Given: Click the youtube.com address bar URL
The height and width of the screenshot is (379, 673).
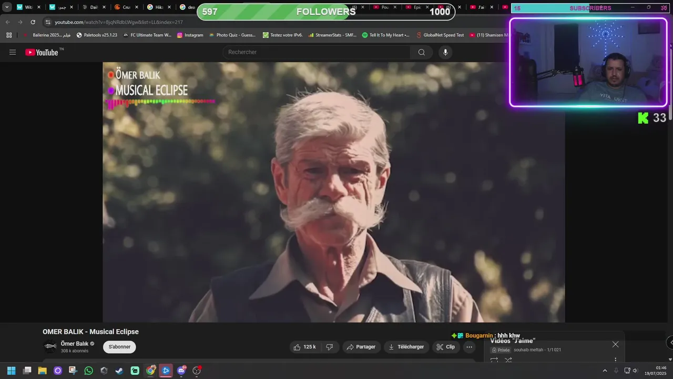Looking at the screenshot, I should click(119, 22).
